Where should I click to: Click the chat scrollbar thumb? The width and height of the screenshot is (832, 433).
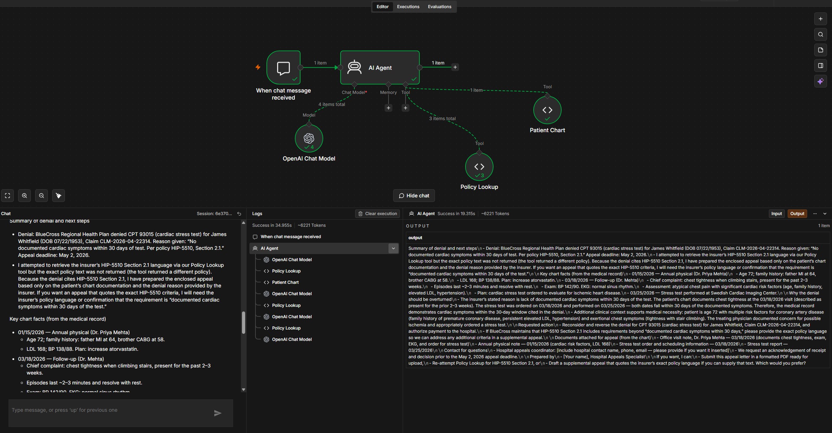[x=243, y=322]
